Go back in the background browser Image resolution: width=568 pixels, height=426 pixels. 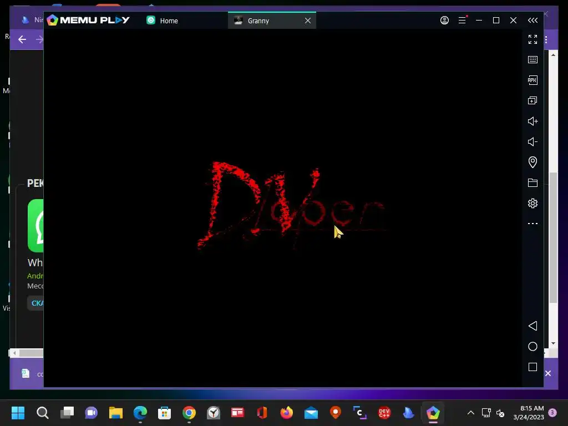(22, 39)
